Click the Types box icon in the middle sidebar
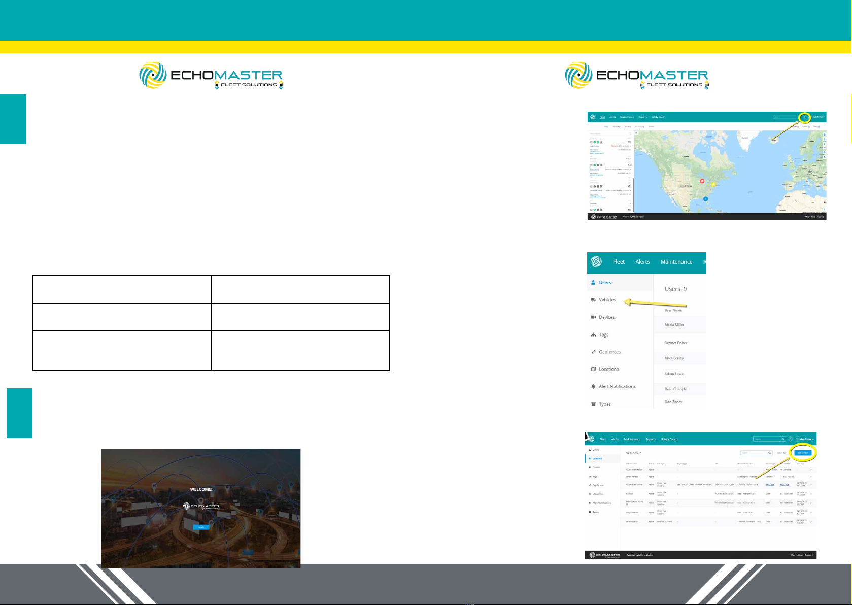 593,404
